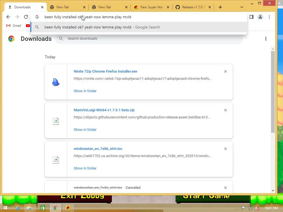Viewport: 283px width, 212px height.
Task: Click the githubusercontent source URL
Action: tap(142, 117)
